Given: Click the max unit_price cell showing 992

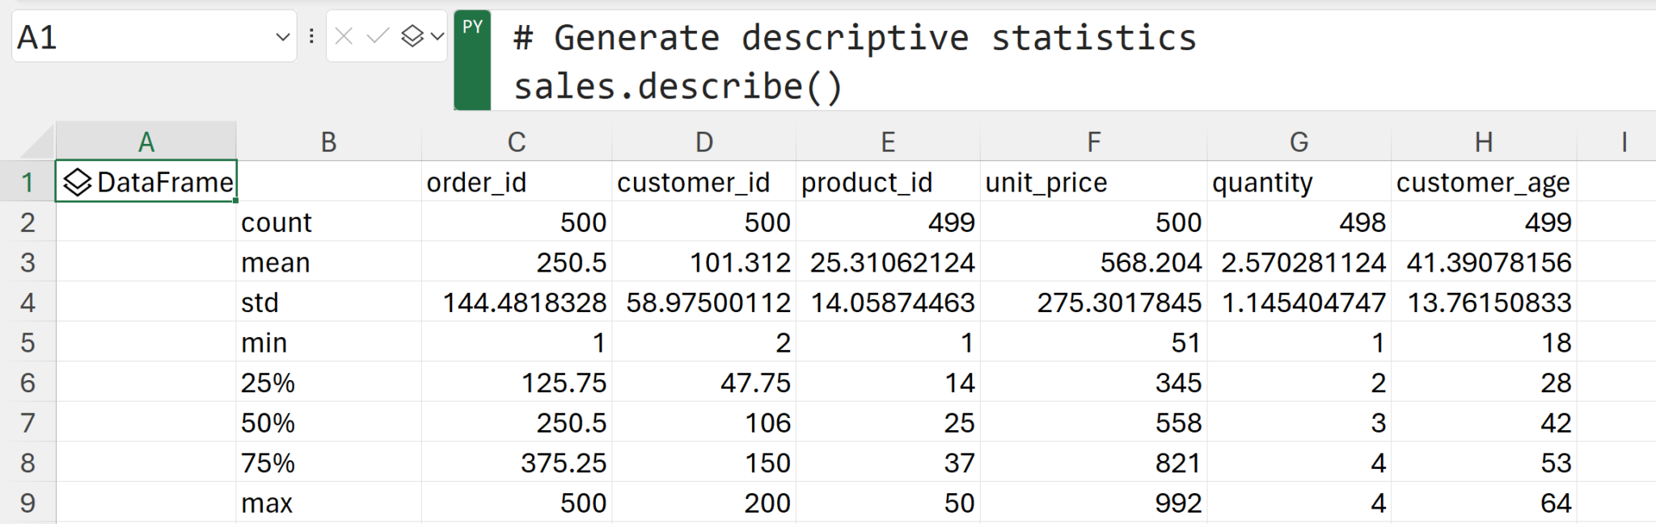Looking at the screenshot, I should [1093, 503].
